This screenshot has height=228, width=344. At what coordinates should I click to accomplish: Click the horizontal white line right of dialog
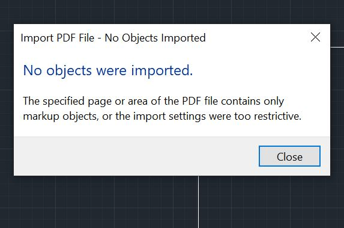click(337, 47)
